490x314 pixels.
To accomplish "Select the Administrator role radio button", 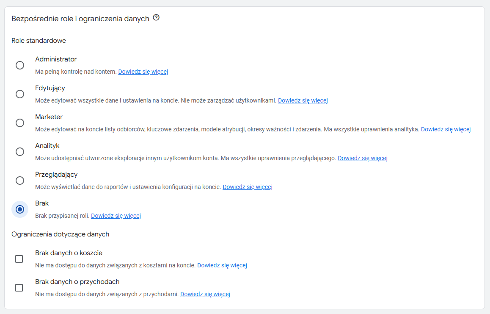I will 19,65.
